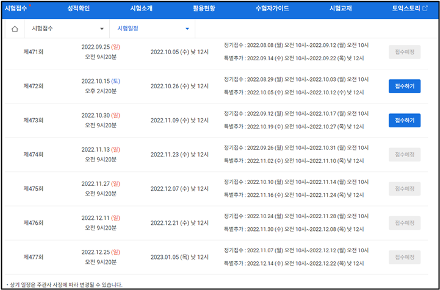Select the 시험교재 menu item
Viewport: 440px width, 290px height.
pyautogui.click(x=340, y=9)
